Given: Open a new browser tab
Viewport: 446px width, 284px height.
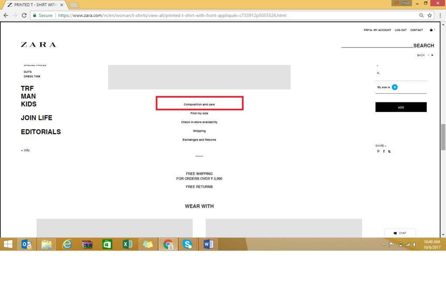Looking at the screenshot, I should (x=74, y=5).
